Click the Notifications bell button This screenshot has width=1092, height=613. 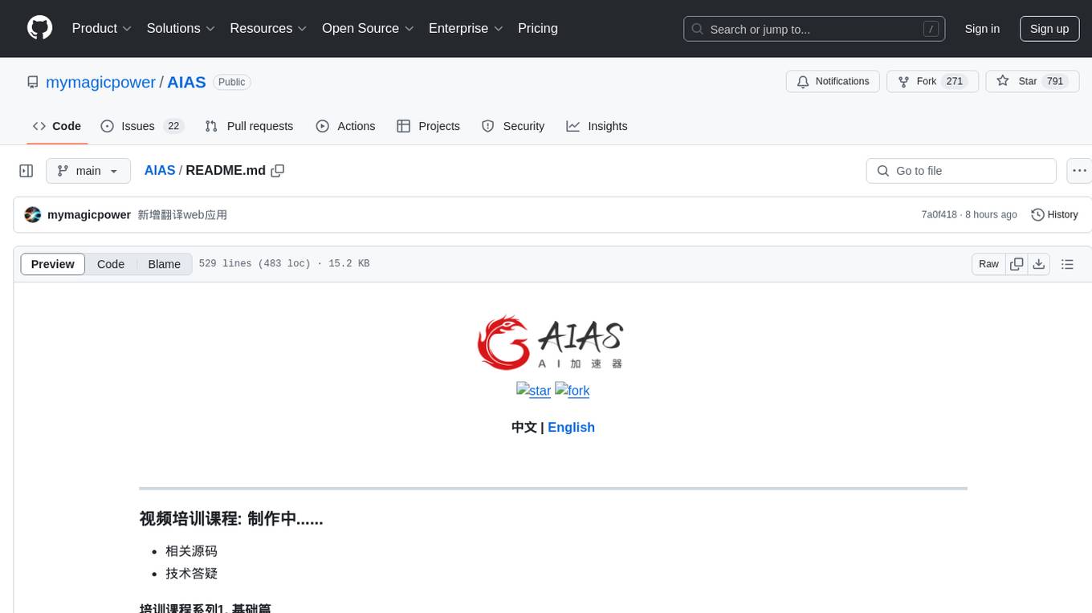[x=833, y=82]
